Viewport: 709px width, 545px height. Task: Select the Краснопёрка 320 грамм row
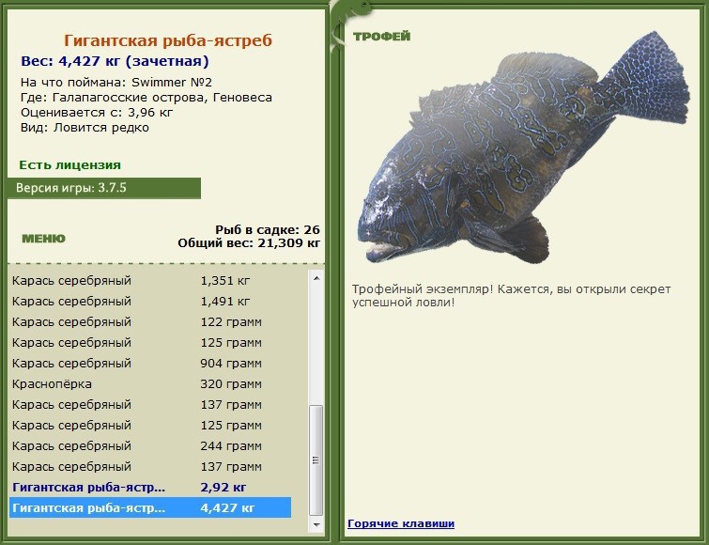[150, 384]
